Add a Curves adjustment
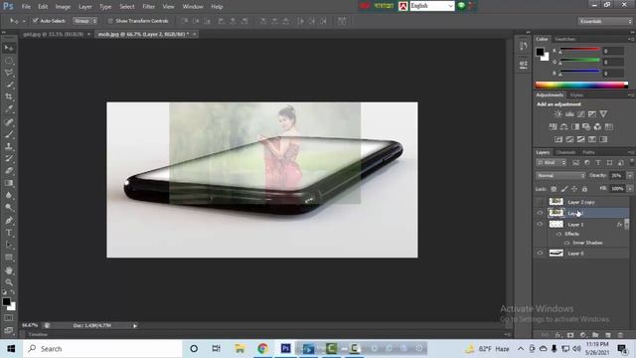This screenshot has width=636, height=358. 580,114
